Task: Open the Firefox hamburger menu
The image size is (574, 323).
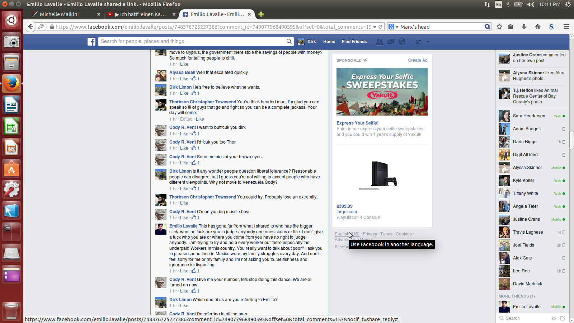Action: (x=566, y=27)
